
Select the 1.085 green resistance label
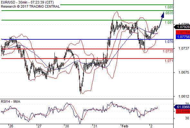(x=169, y=7)
